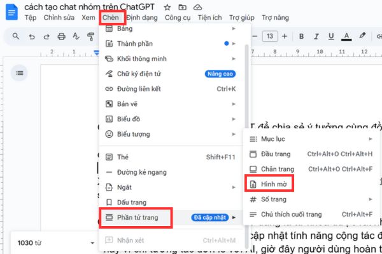Click the print icon in toolbar
Screen dimensions: 382x254
click(x=61, y=36)
